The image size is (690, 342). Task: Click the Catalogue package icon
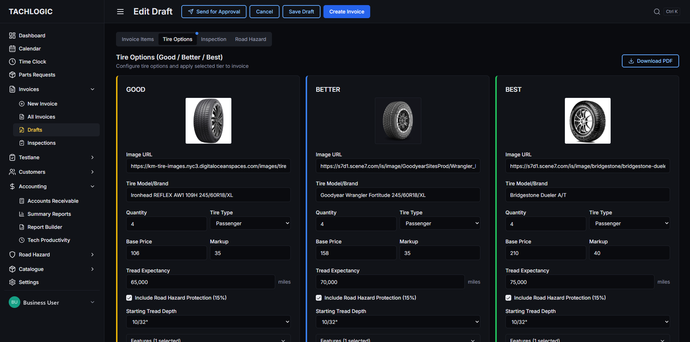[12, 269]
